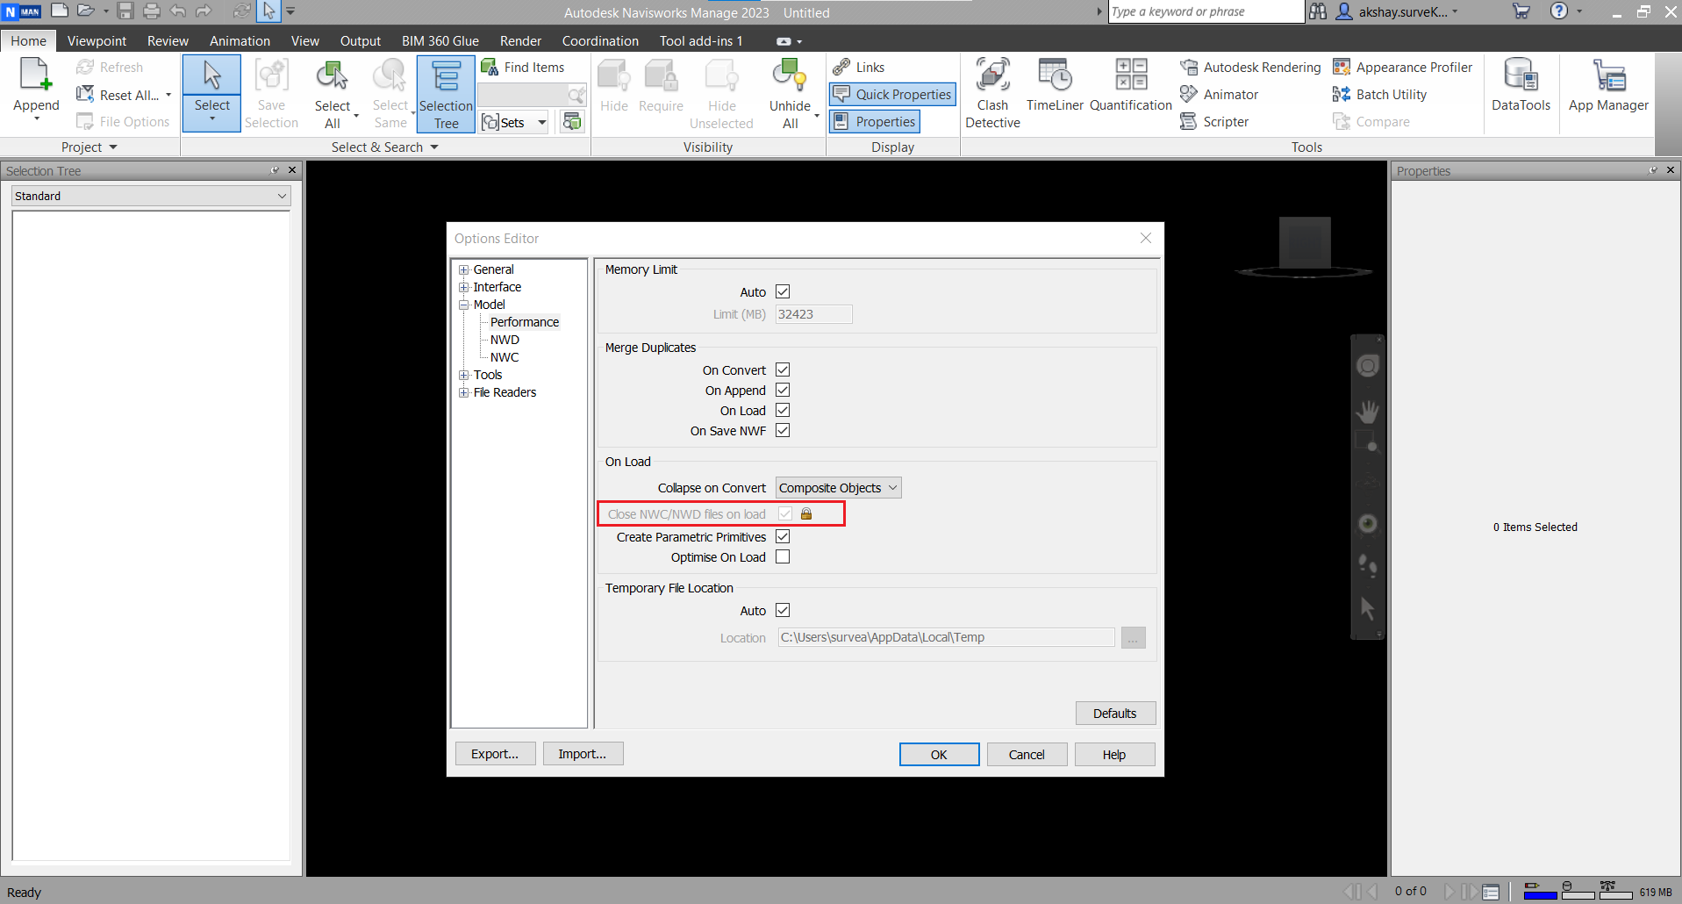Restore Defaults in Options Editor
The image size is (1682, 904).
coord(1115,713)
